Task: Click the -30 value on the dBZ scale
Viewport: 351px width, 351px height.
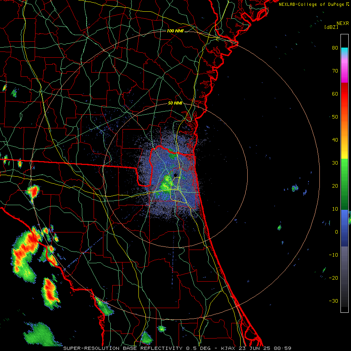Action: coord(333,301)
